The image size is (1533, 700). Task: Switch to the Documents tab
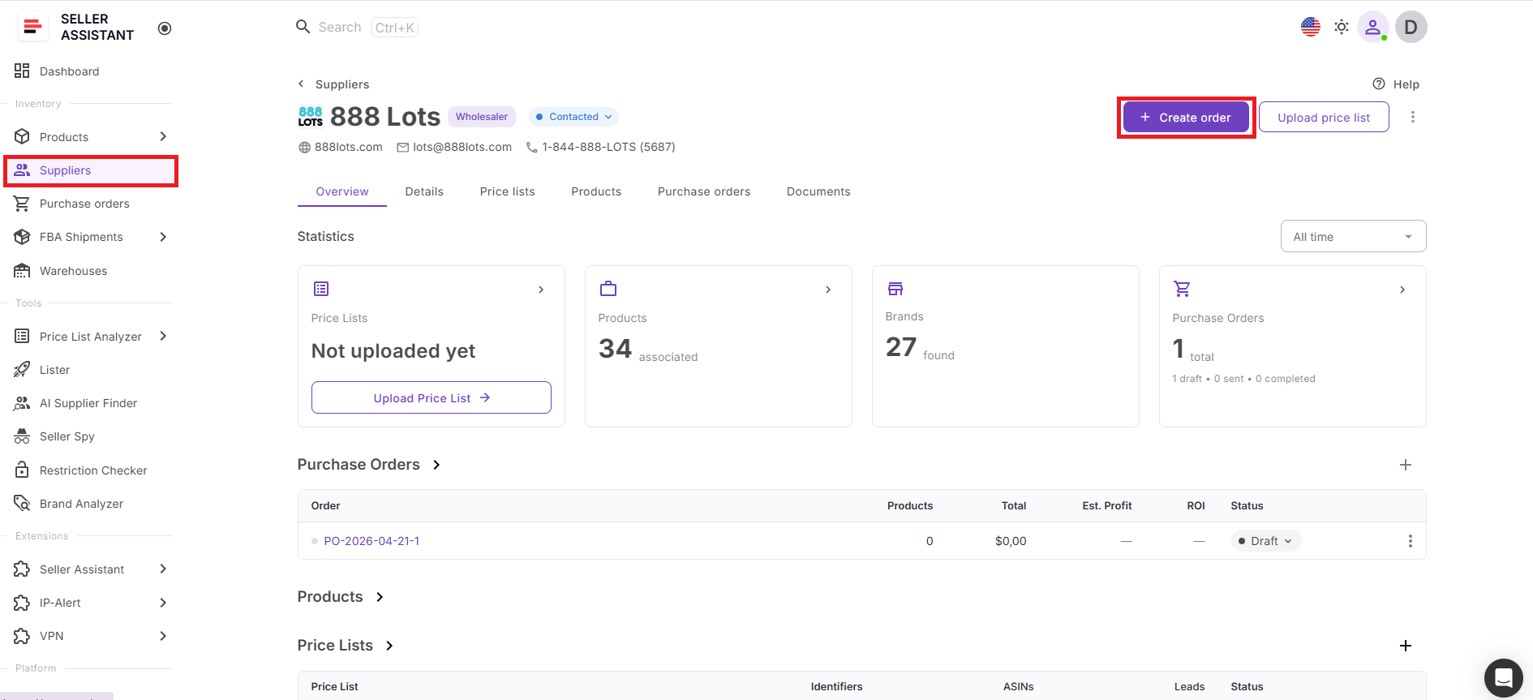(818, 191)
